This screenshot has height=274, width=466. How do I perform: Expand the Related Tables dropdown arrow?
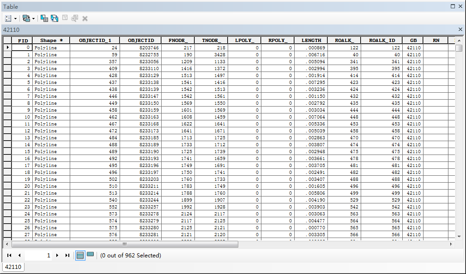click(x=33, y=18)
